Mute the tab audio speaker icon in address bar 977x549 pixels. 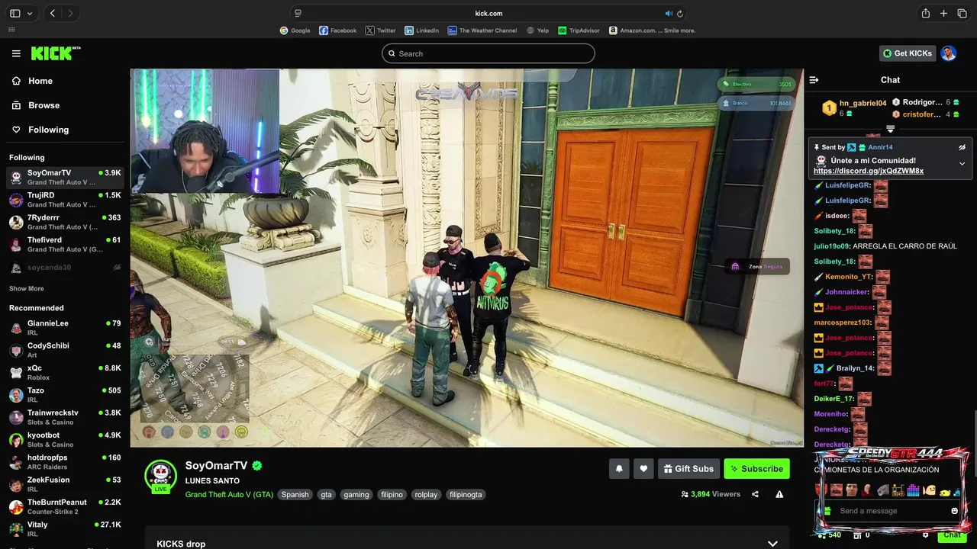pyautogui.click(x=669, y=13)
